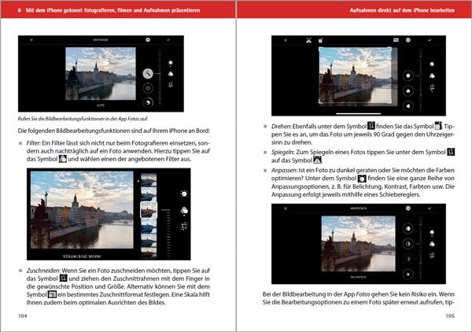Tap the horizontal perspective button in the crop screenshot

407,105
